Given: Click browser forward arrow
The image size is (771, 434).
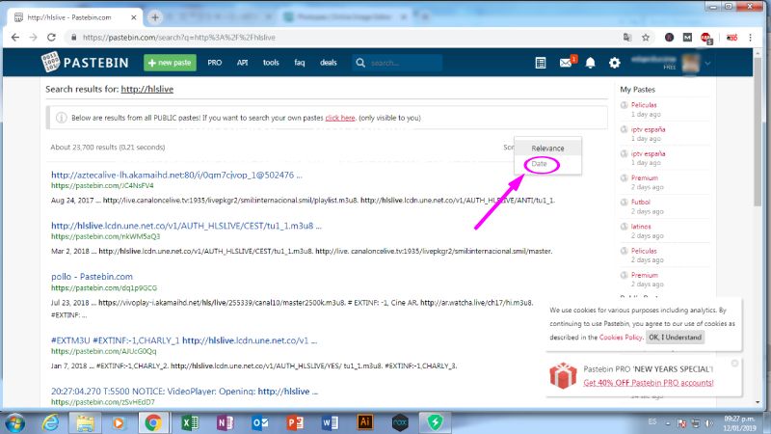Looking at the screenshot, I should pyautogui.click(x=33, y=38).
